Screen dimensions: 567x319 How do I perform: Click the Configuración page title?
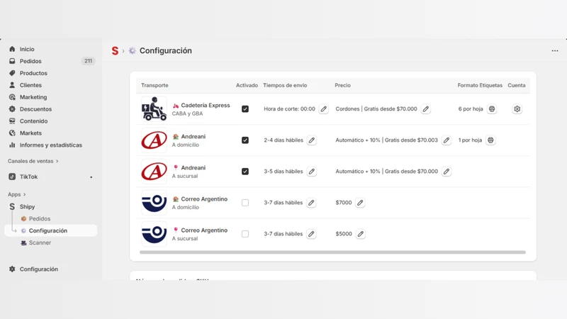(166, 50)
